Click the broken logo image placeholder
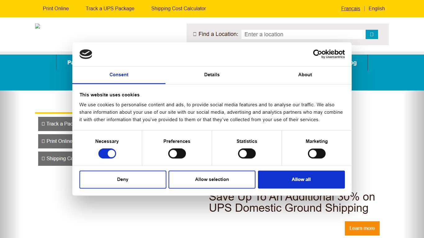Image resolution: width=424 pixels, height=238 pixels. 37,26
